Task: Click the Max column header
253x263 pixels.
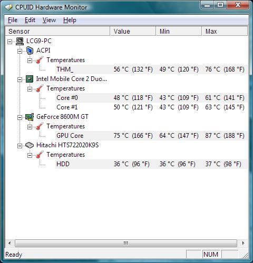Action: click(x=225, y=31)
